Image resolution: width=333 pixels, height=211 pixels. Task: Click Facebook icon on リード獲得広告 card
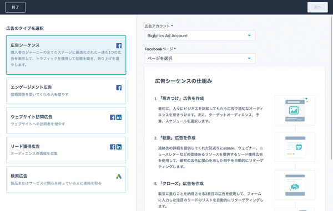click(113, 147)
